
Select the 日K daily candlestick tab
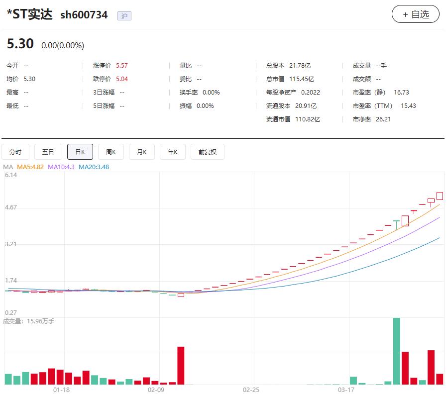(x=80, y=152)
